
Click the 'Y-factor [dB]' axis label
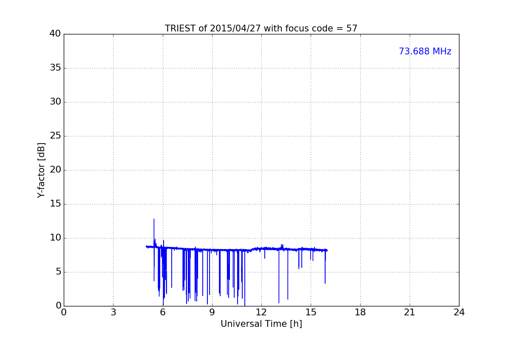pos(41,170)
